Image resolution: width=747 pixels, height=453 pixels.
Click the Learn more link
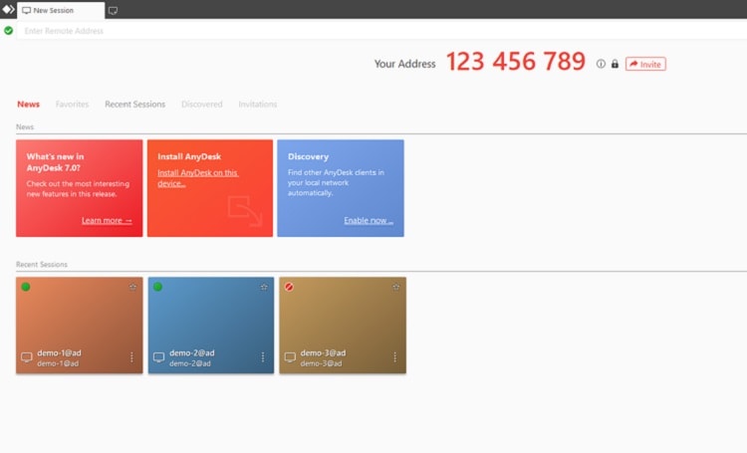(x=107, y=221)
